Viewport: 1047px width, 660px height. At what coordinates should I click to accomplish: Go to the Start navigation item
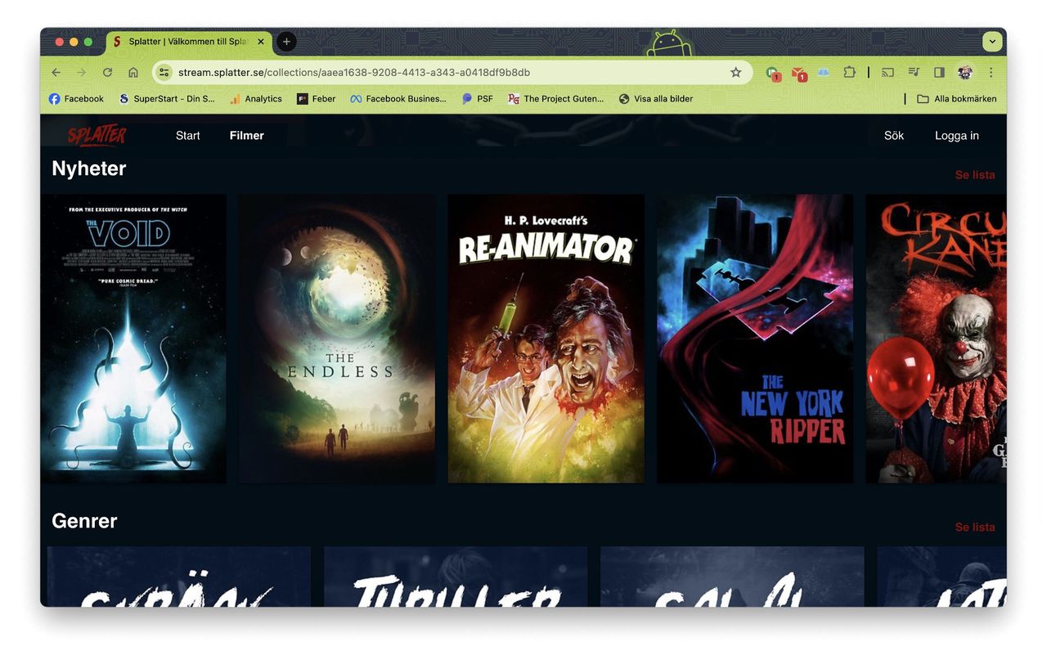click(x=187, y=136)
